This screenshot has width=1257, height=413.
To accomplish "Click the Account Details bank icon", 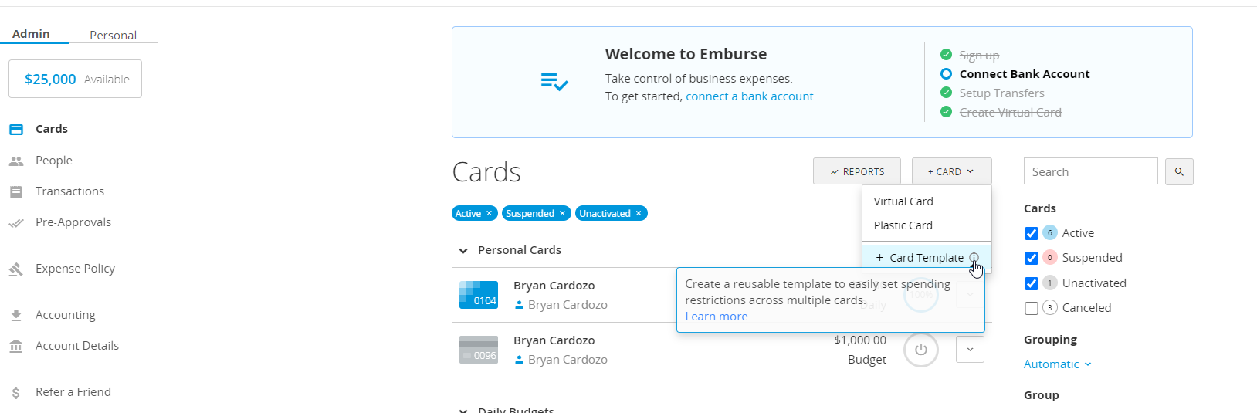I will click(16, 346).
